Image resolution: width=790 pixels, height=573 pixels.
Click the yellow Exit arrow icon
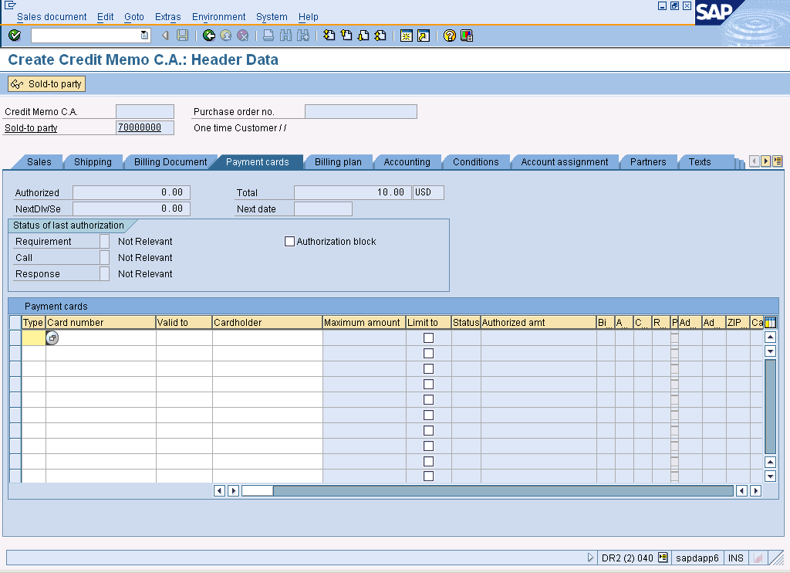(x=226, y=36)
